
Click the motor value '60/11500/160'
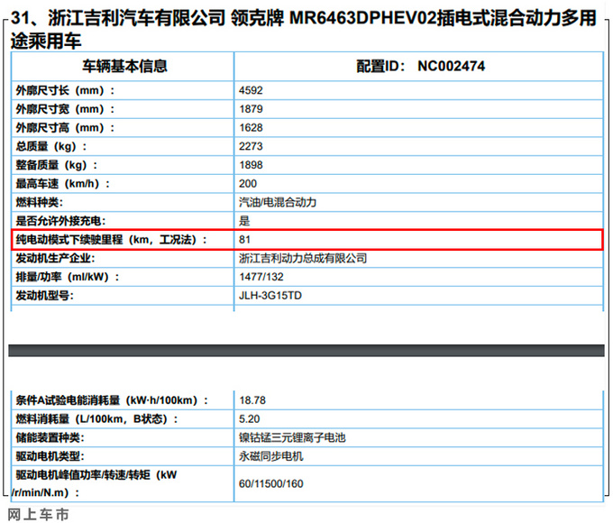(271, 484)
